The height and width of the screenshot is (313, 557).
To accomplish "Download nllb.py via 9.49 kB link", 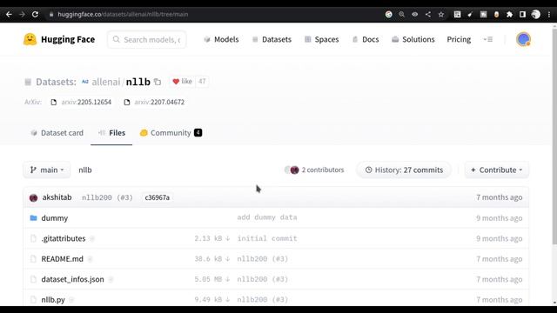I will tap(212, 299).
